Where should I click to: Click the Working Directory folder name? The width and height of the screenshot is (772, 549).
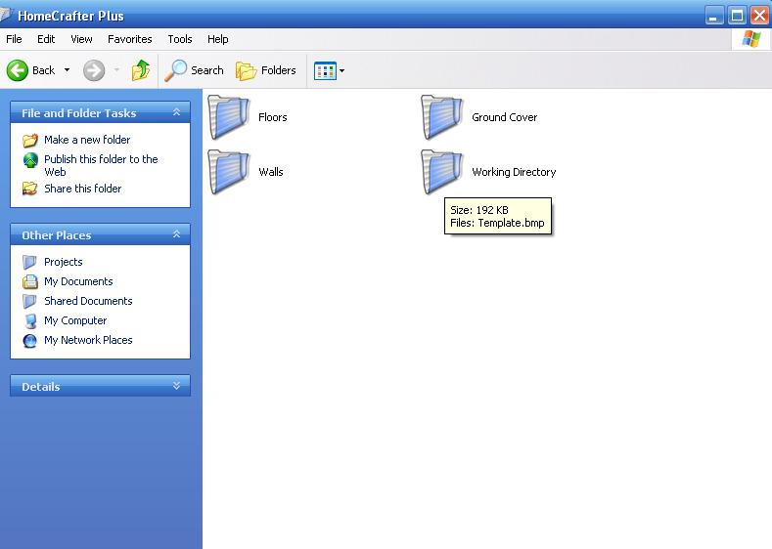point(514,172)
